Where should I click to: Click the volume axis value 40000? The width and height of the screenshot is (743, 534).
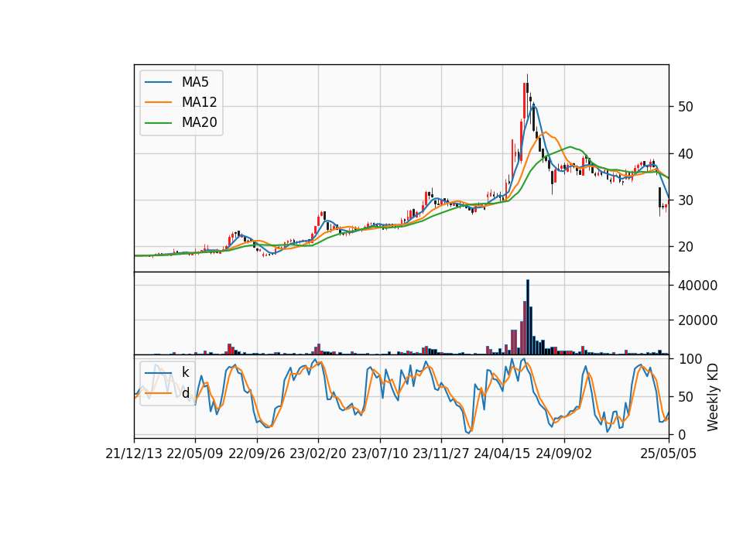[x=697, y=286]
